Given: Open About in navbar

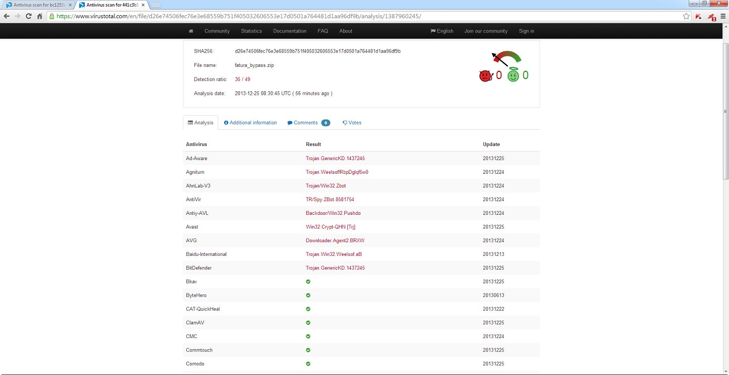Looking at the screenshot, I should coord(346,31).
